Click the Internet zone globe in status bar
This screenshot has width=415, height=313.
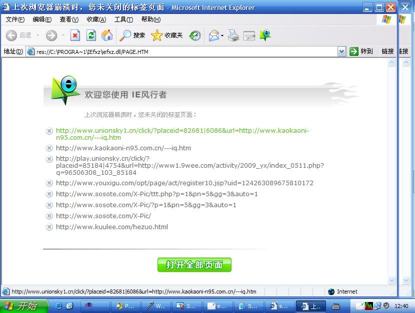point(331,292)
